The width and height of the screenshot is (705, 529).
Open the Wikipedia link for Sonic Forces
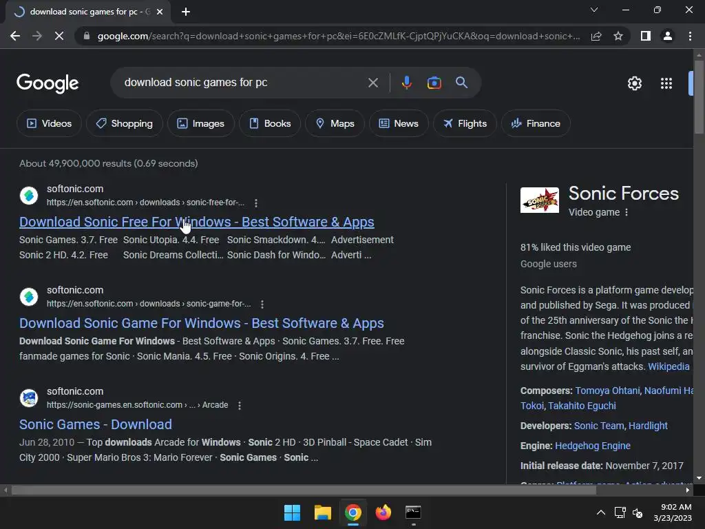669,366
